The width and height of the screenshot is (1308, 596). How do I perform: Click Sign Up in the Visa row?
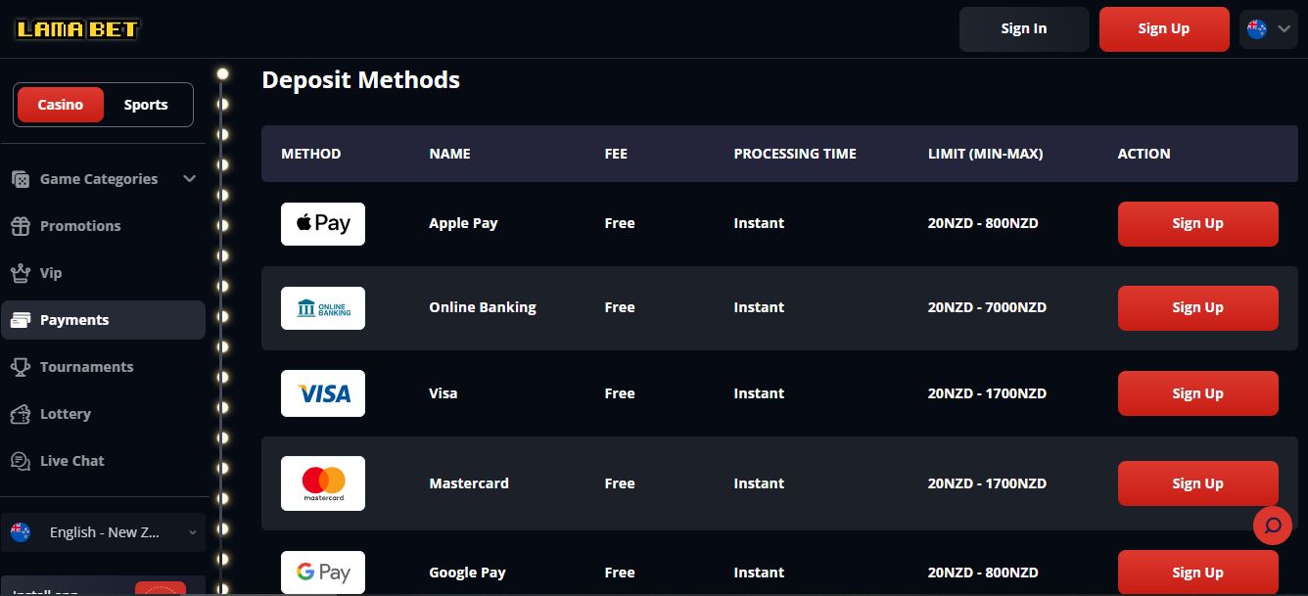point(1198,393)
